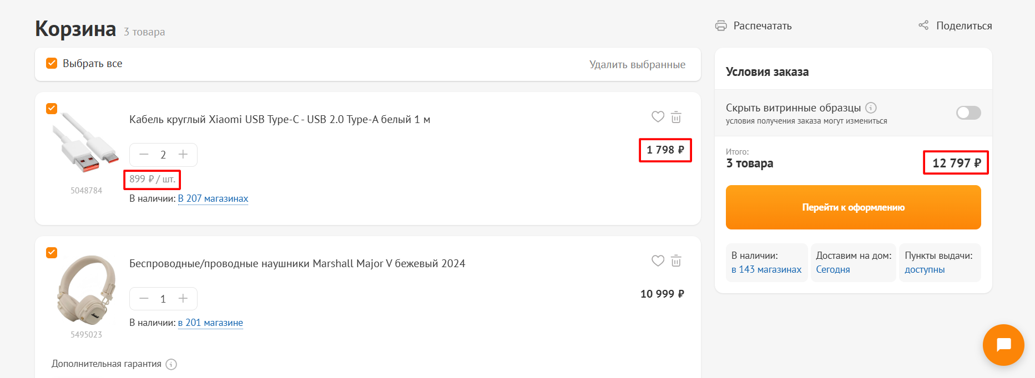Click the share icon next to Поделиться

923,25
